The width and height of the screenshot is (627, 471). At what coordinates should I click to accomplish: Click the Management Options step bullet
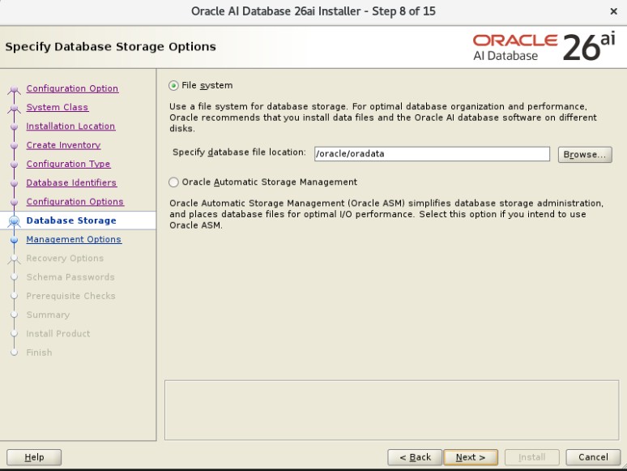(x=15, y=240)
